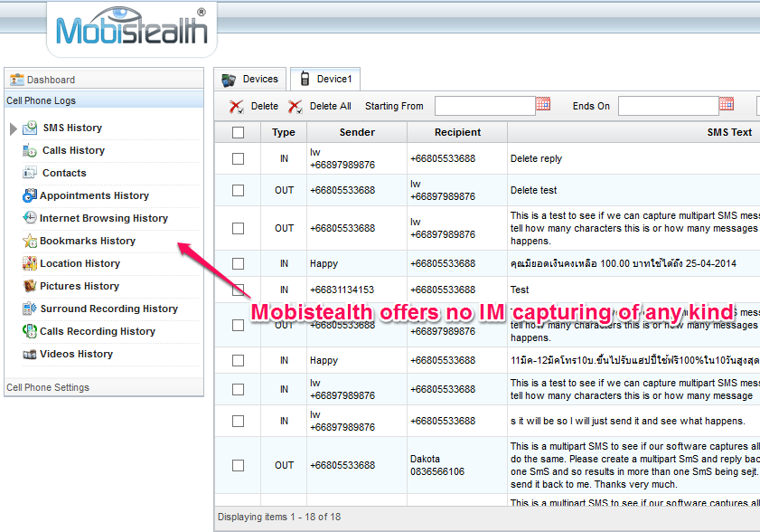The width and height of the screenshot is (760, 532).
Task: Open Location History logs
Action: click(x=80, y=263)
